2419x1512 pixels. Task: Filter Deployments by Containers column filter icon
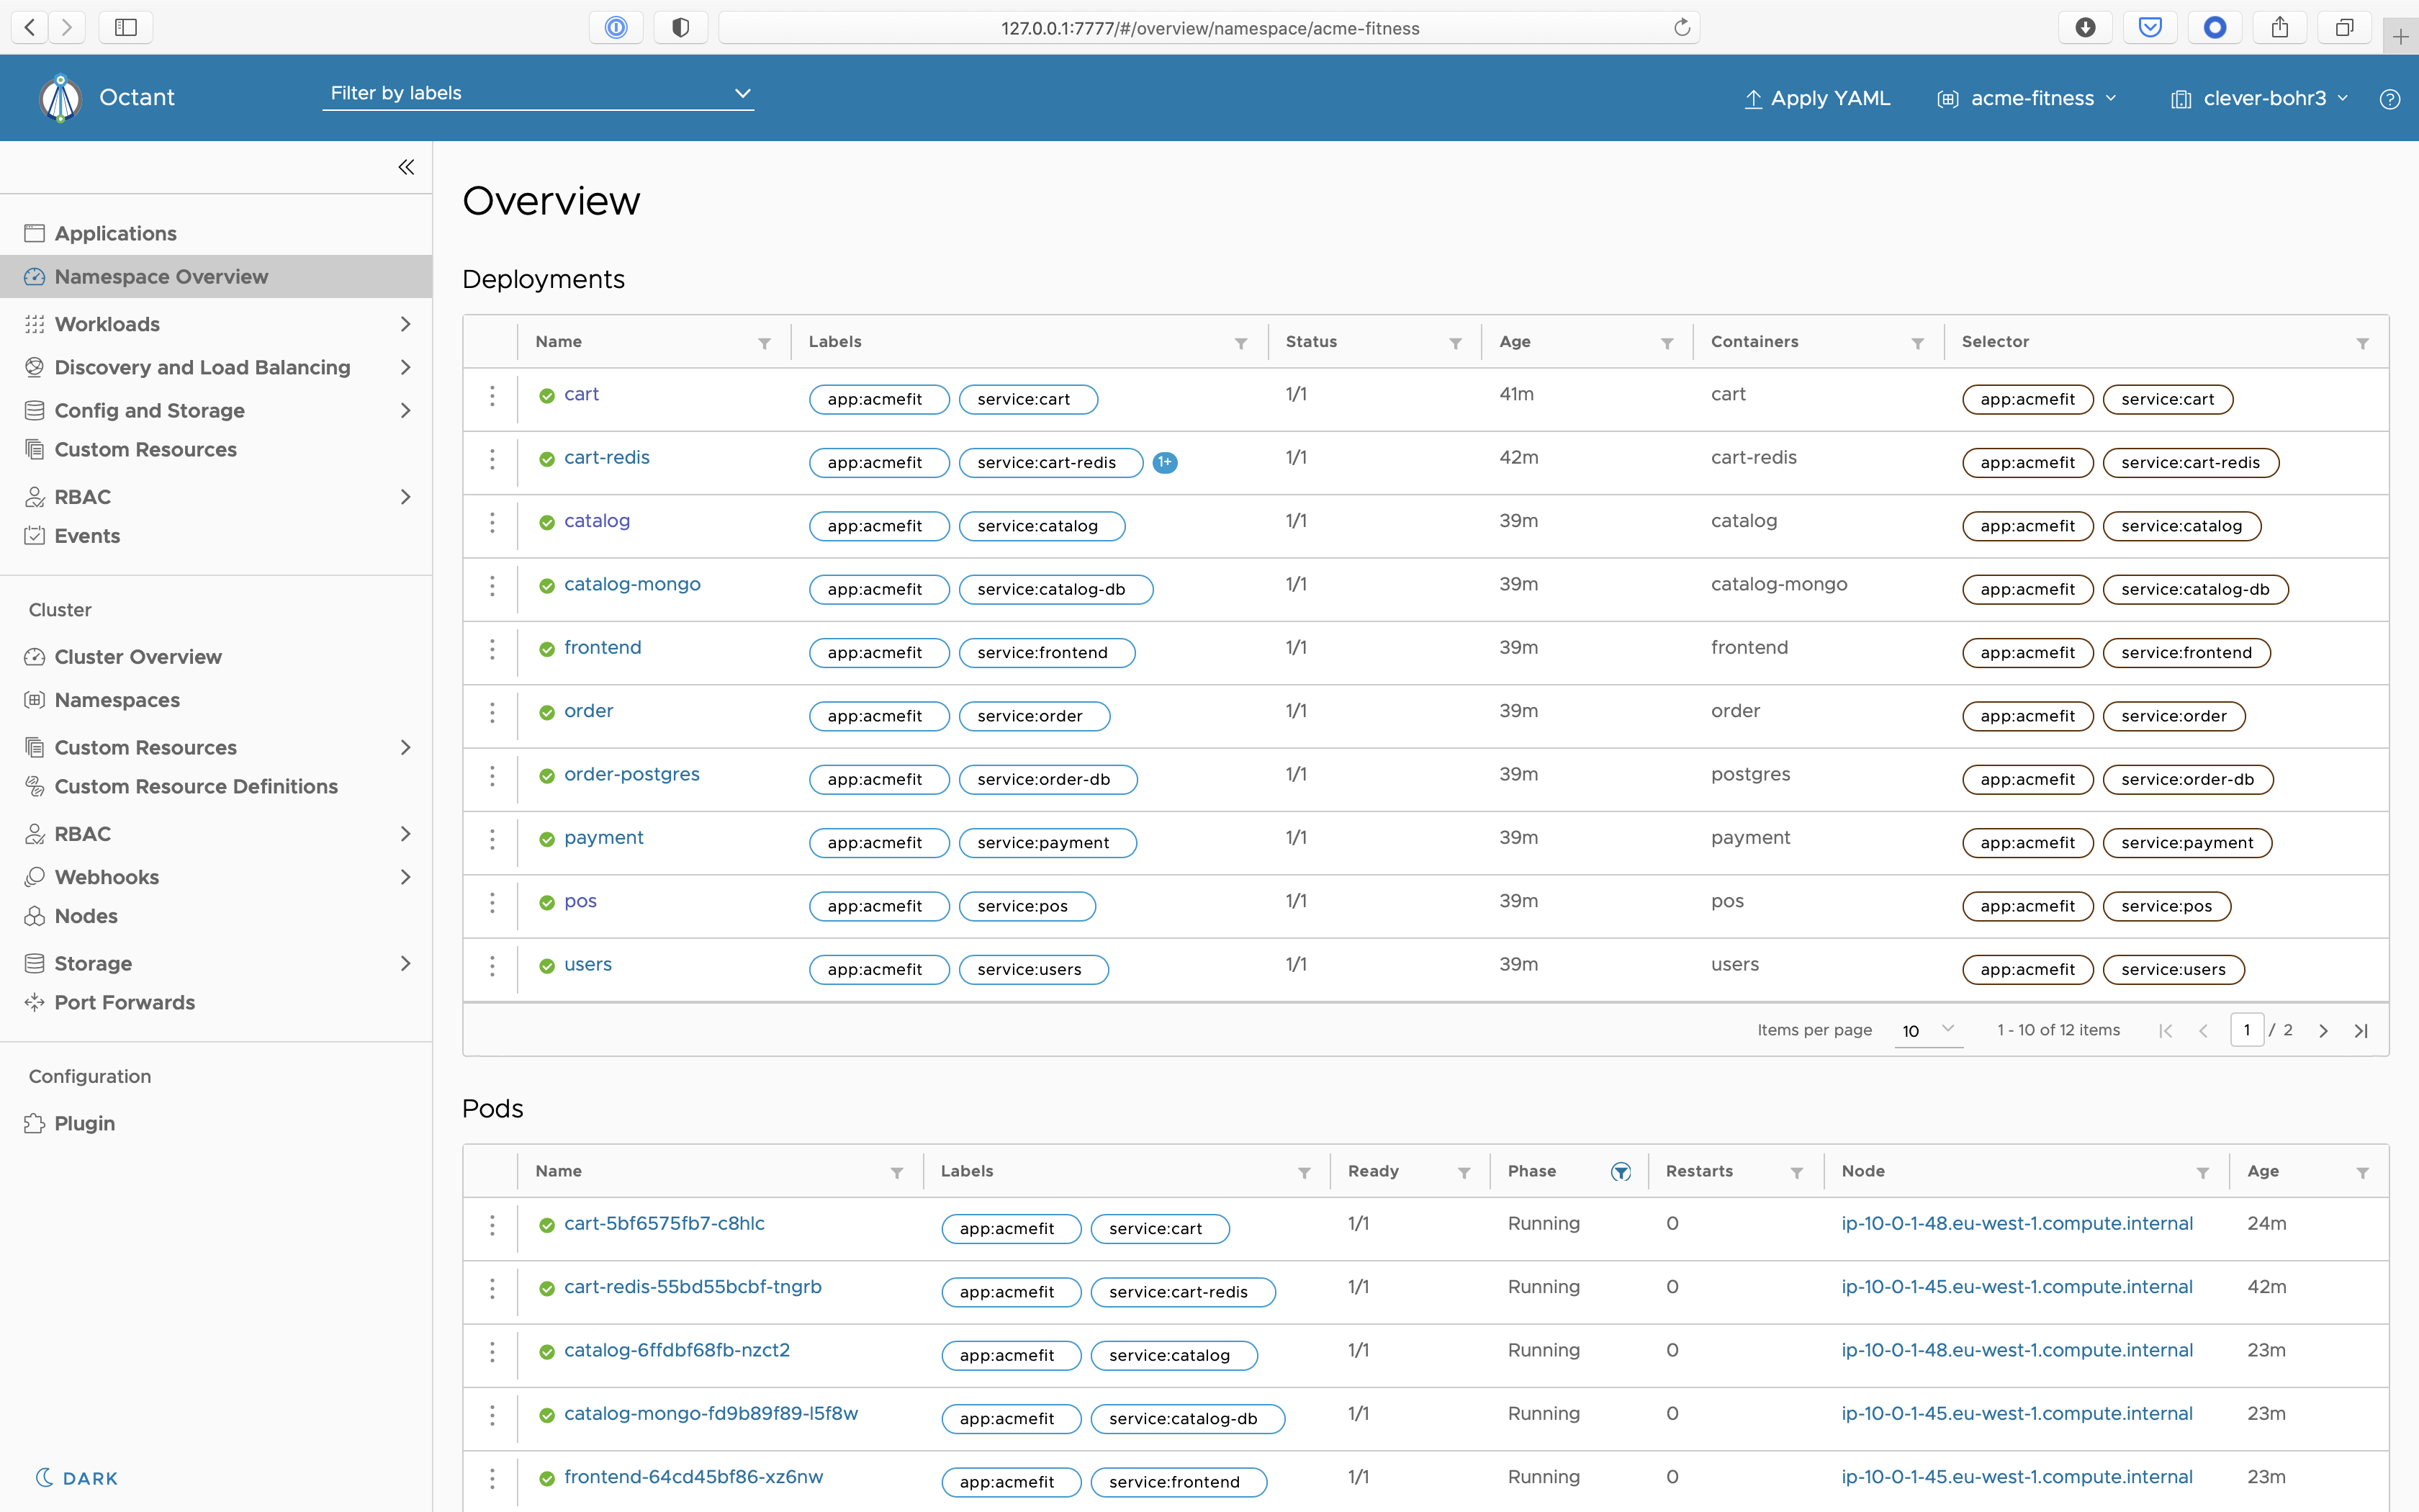pyautogui.click(x=1917, y=343)
